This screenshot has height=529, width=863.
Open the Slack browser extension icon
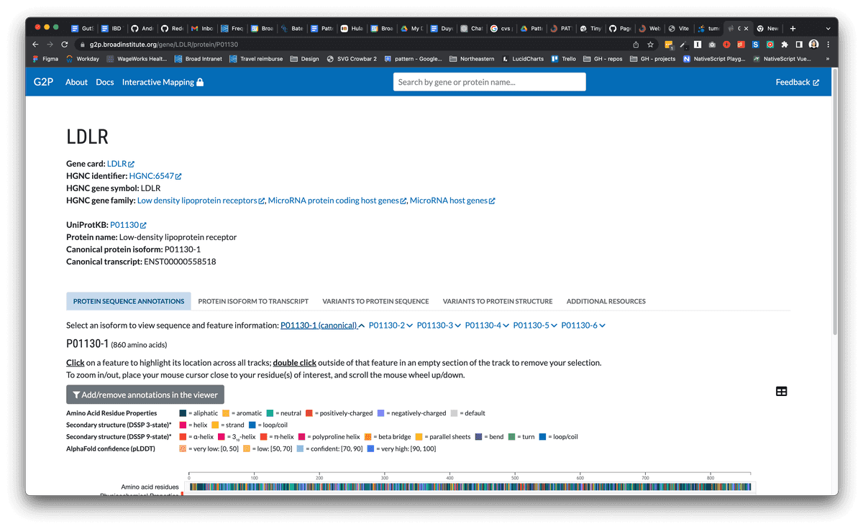[754, 44]
